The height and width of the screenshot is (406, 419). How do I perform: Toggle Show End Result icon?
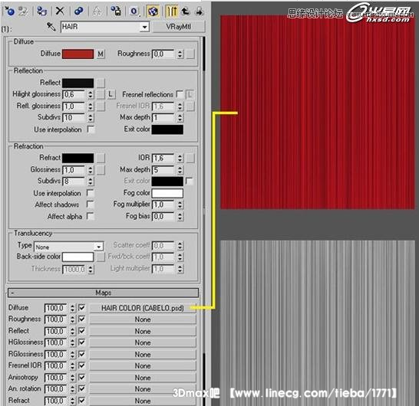[172, 11]
